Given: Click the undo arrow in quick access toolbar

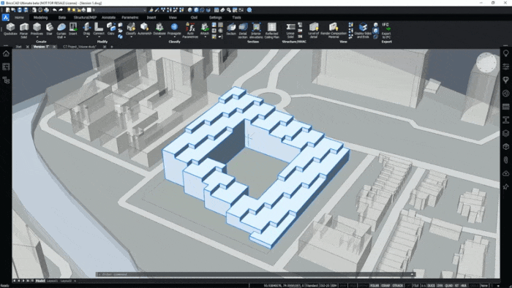Looking at the screenshot, I should tap(55, 10).
